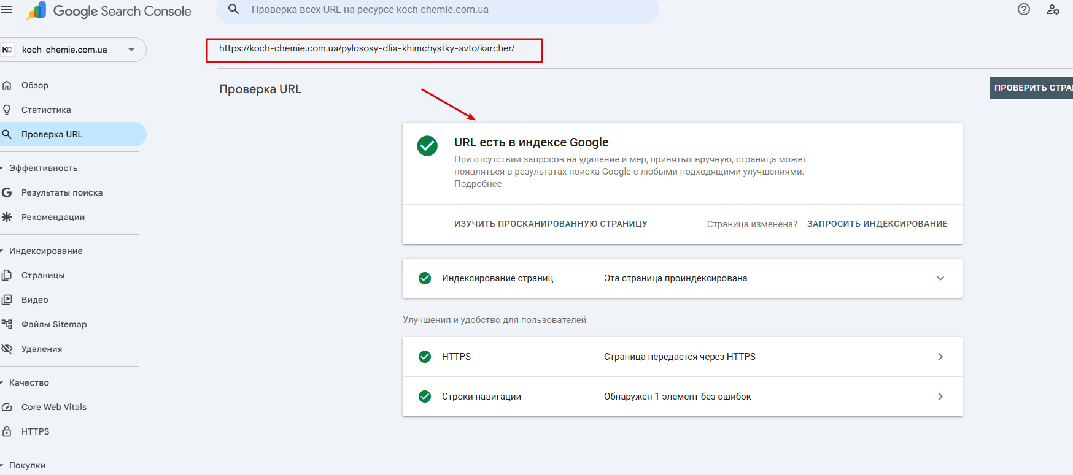The image size is (1073, 475).
Task: Open the hamburger main menu
Action: (7, 9)
